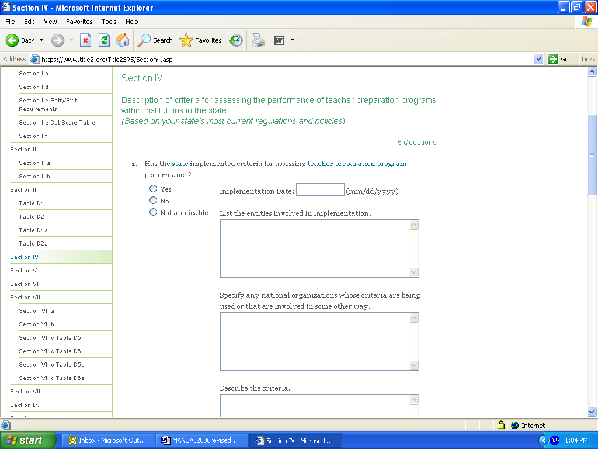Click the page scrollbar down arrow
The width and height of the screenshot is (598, 449).
(592, 412)
